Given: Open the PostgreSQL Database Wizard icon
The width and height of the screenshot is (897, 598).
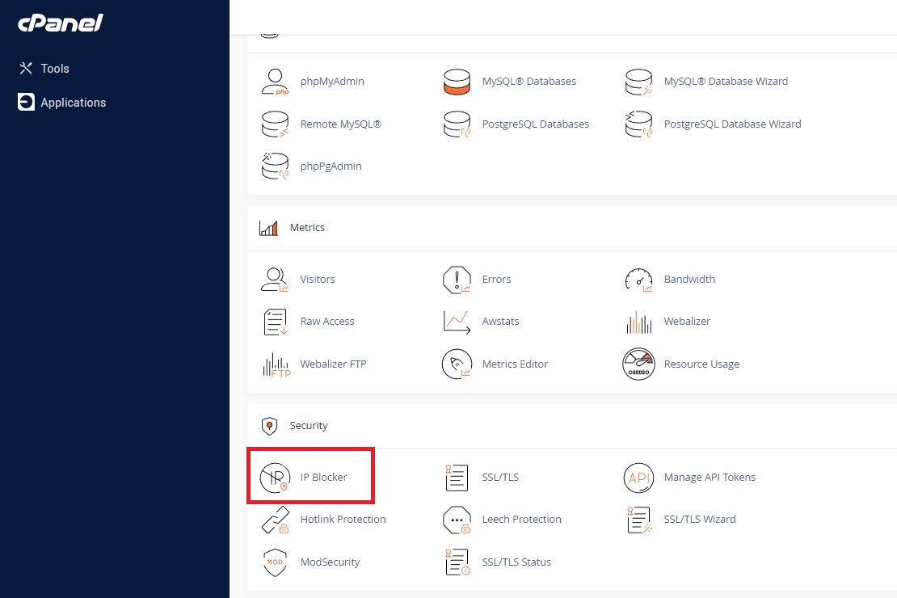Looking at the screenshot, I should point(638,124).
